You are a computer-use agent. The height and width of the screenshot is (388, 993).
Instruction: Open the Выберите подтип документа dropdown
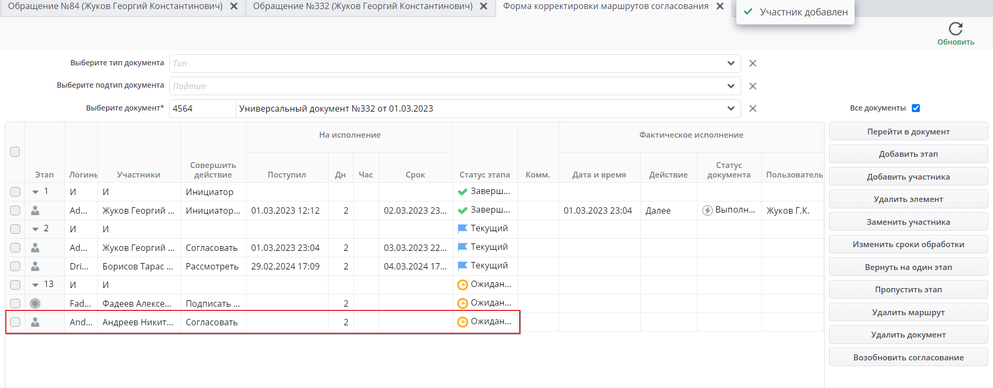(x=731, y=86)
